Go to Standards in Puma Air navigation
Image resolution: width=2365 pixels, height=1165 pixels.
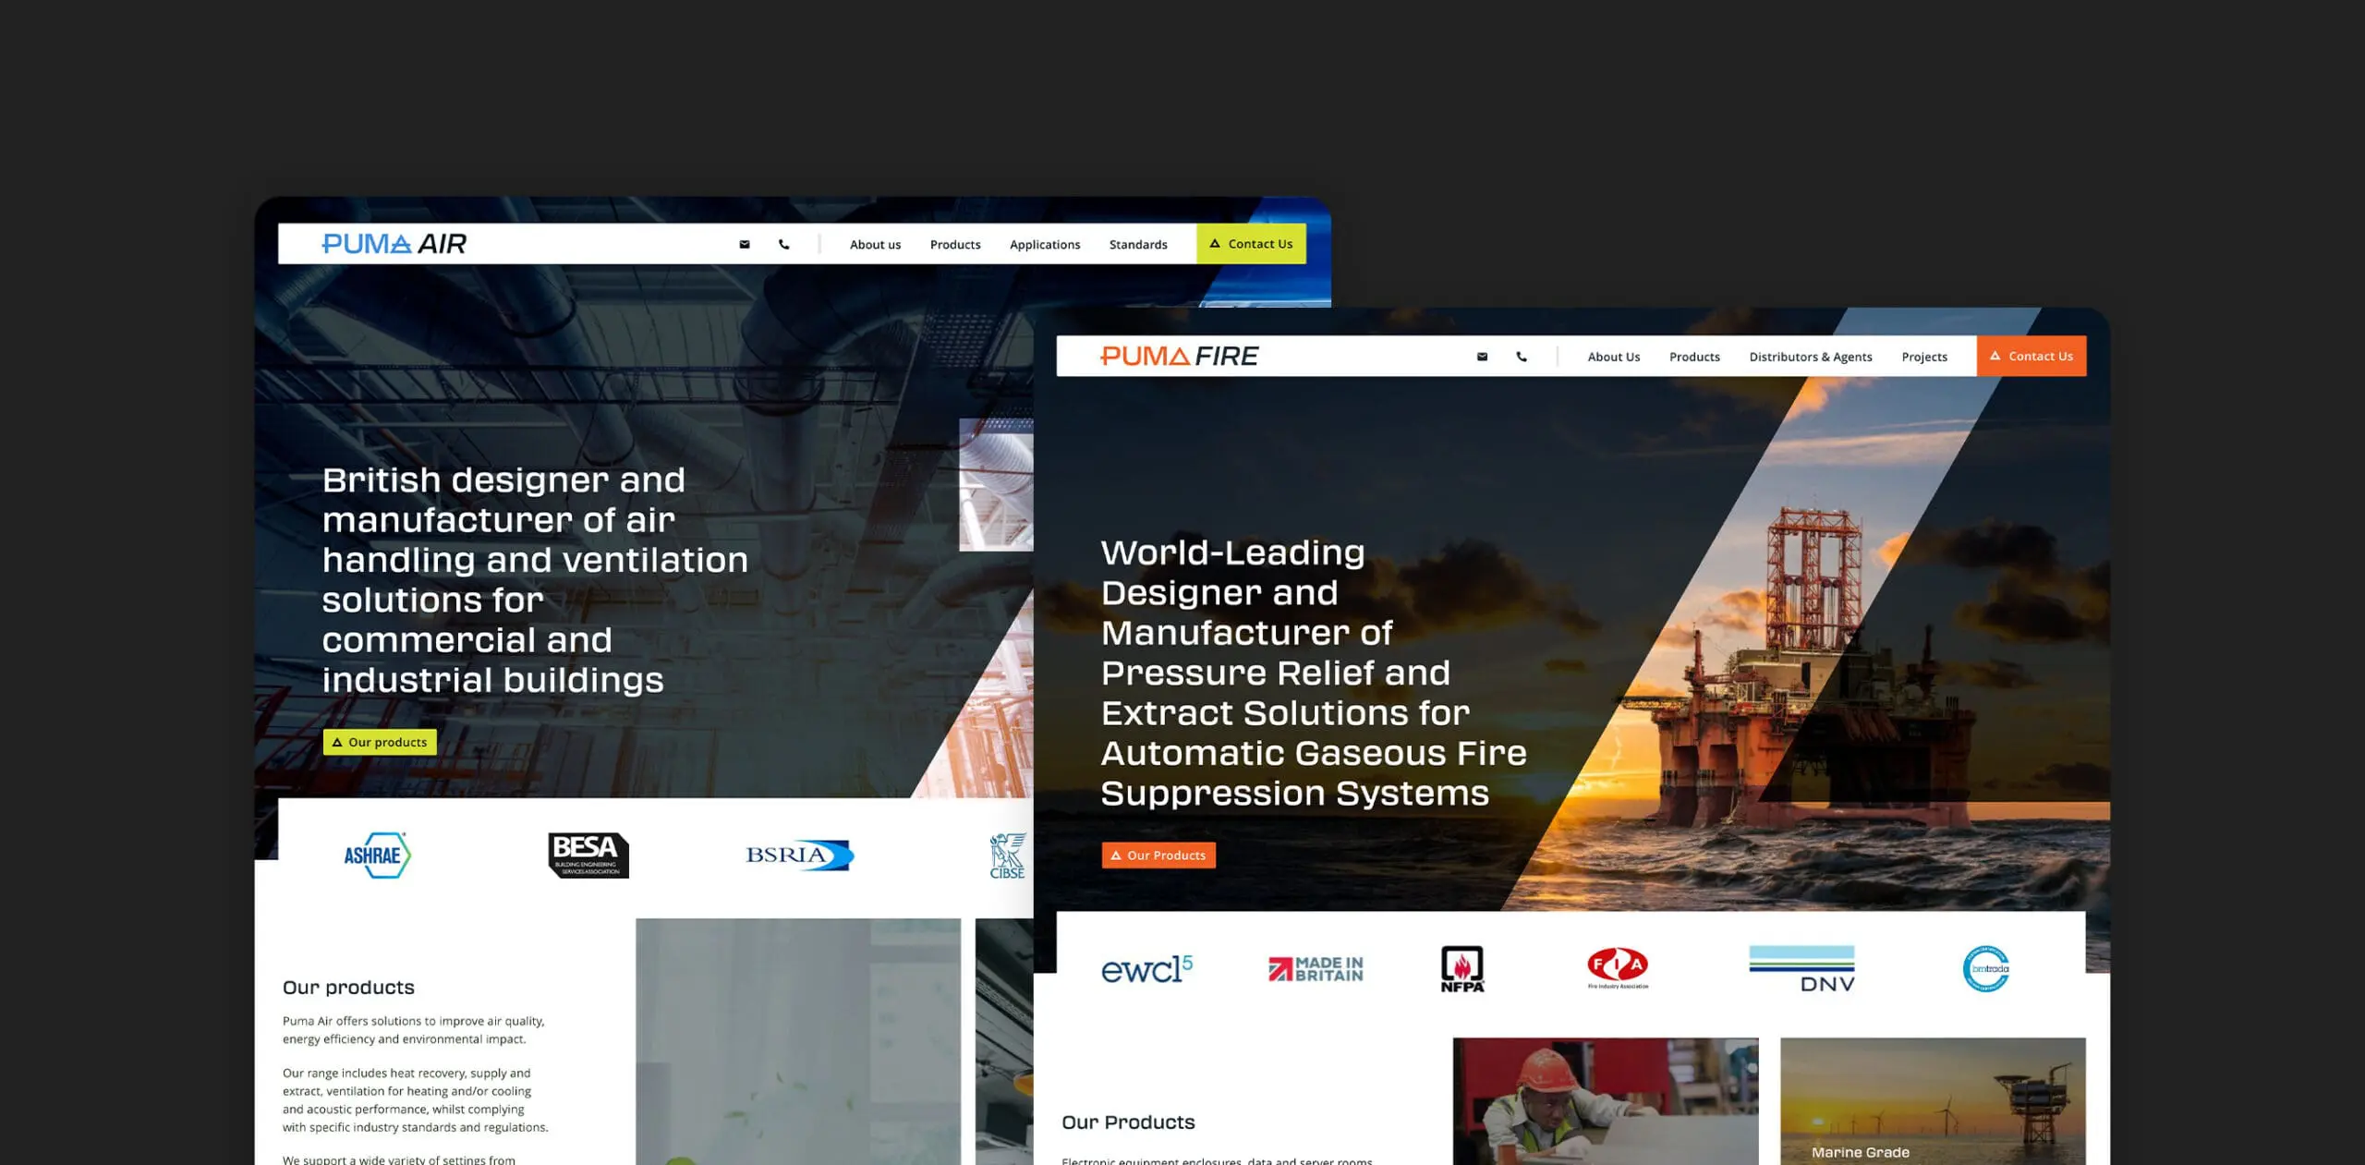tap(1138, 245)
